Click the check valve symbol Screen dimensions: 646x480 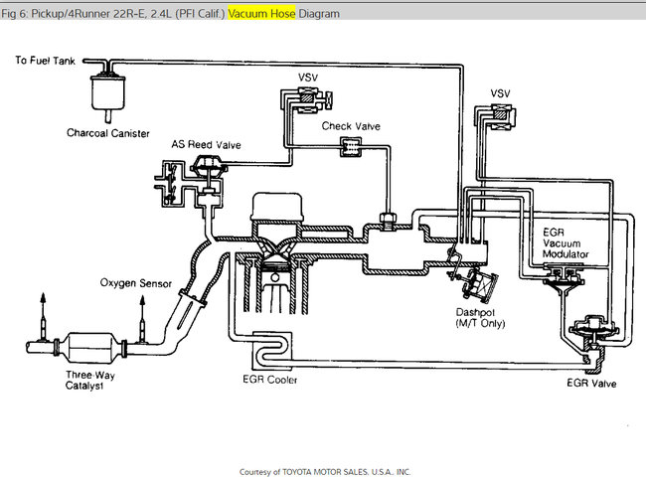(351, 147)
